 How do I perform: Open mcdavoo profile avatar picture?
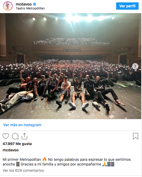click(8, 6)
